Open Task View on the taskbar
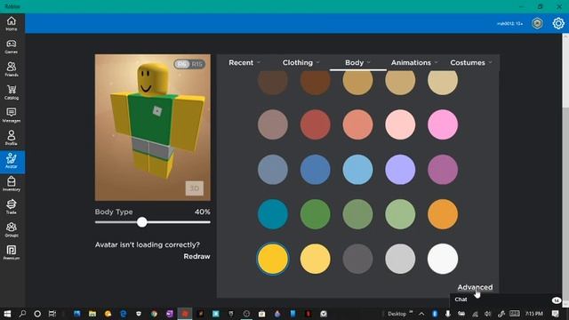569x320 pixels. pyautogui.click(x=52, y=314)
